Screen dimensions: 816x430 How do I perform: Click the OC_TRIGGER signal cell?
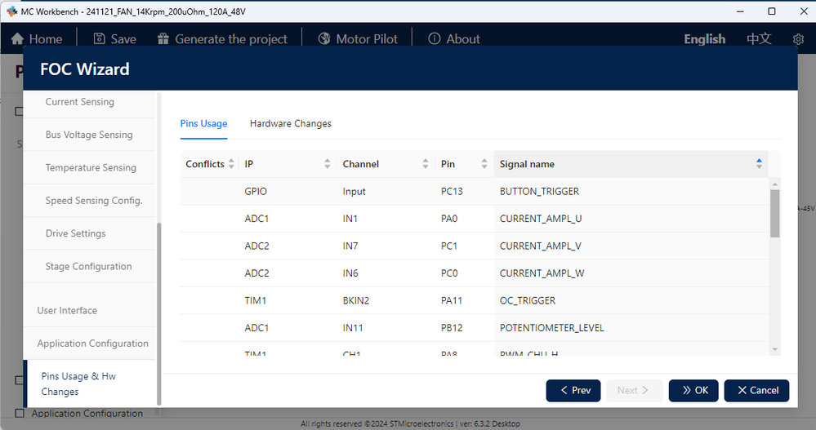pyautogui.click(x=631, y=300)
